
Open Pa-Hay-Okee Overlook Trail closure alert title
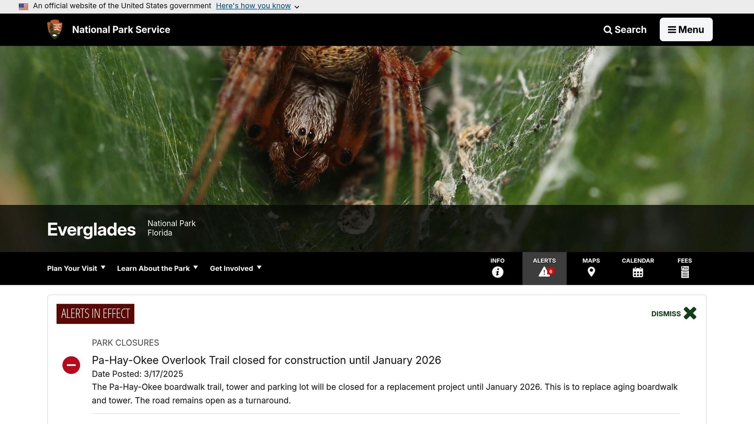(x=266, y=360)
